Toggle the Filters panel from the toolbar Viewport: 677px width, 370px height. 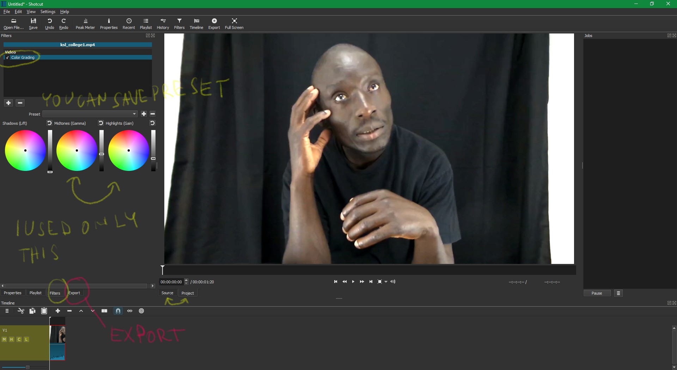(179, 24)
